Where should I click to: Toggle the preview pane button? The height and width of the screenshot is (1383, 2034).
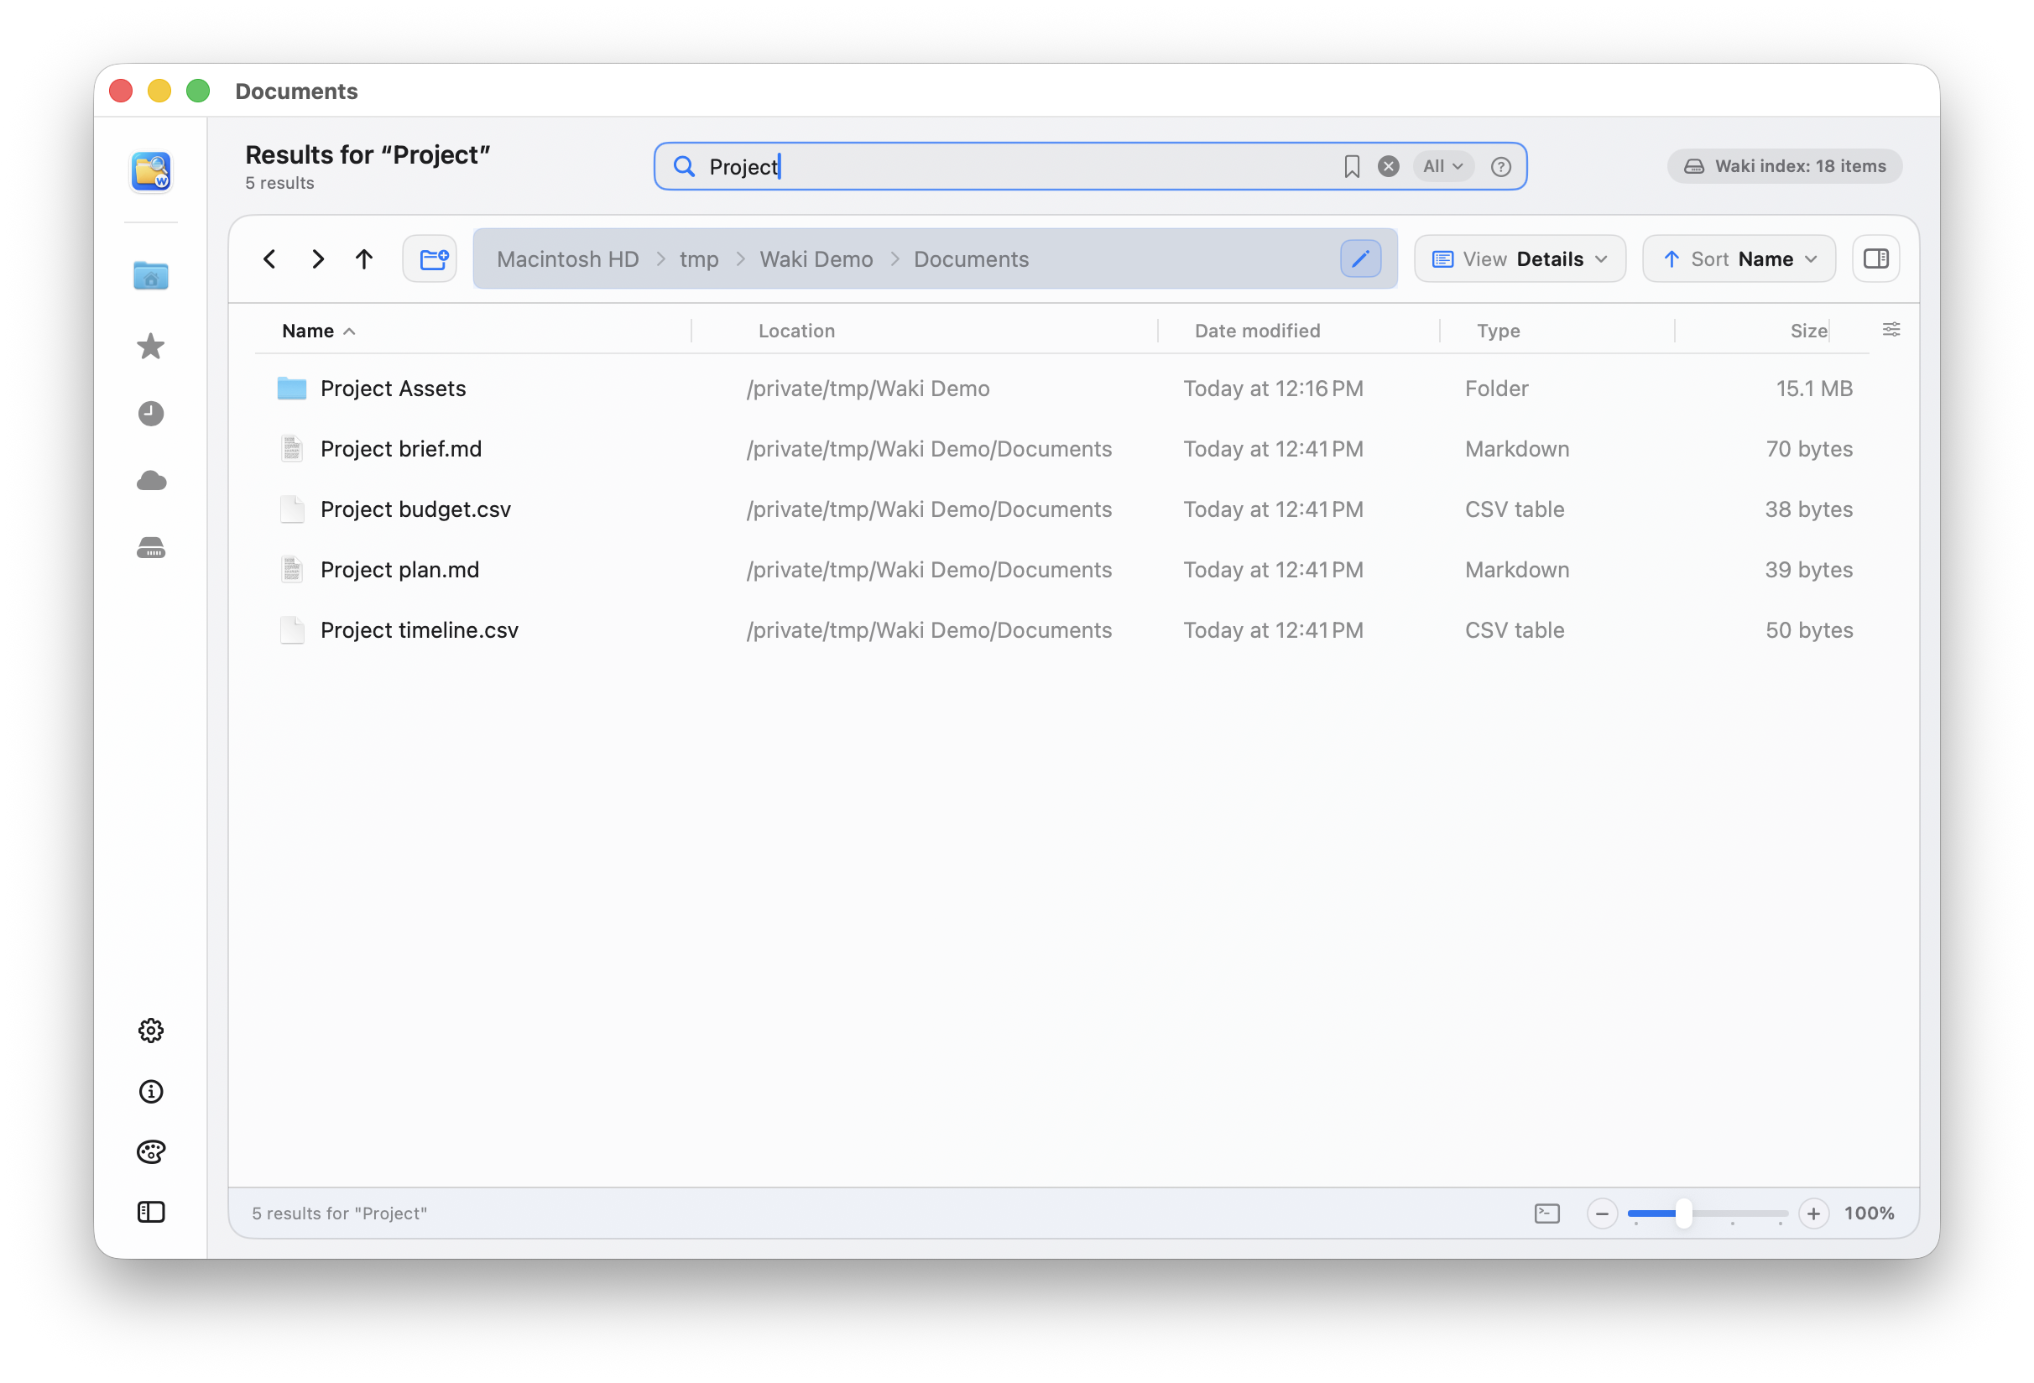tap(1875, 259)
